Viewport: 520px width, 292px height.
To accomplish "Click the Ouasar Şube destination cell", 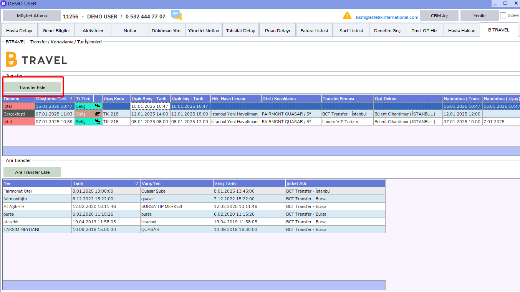I will tap(177, 191).
